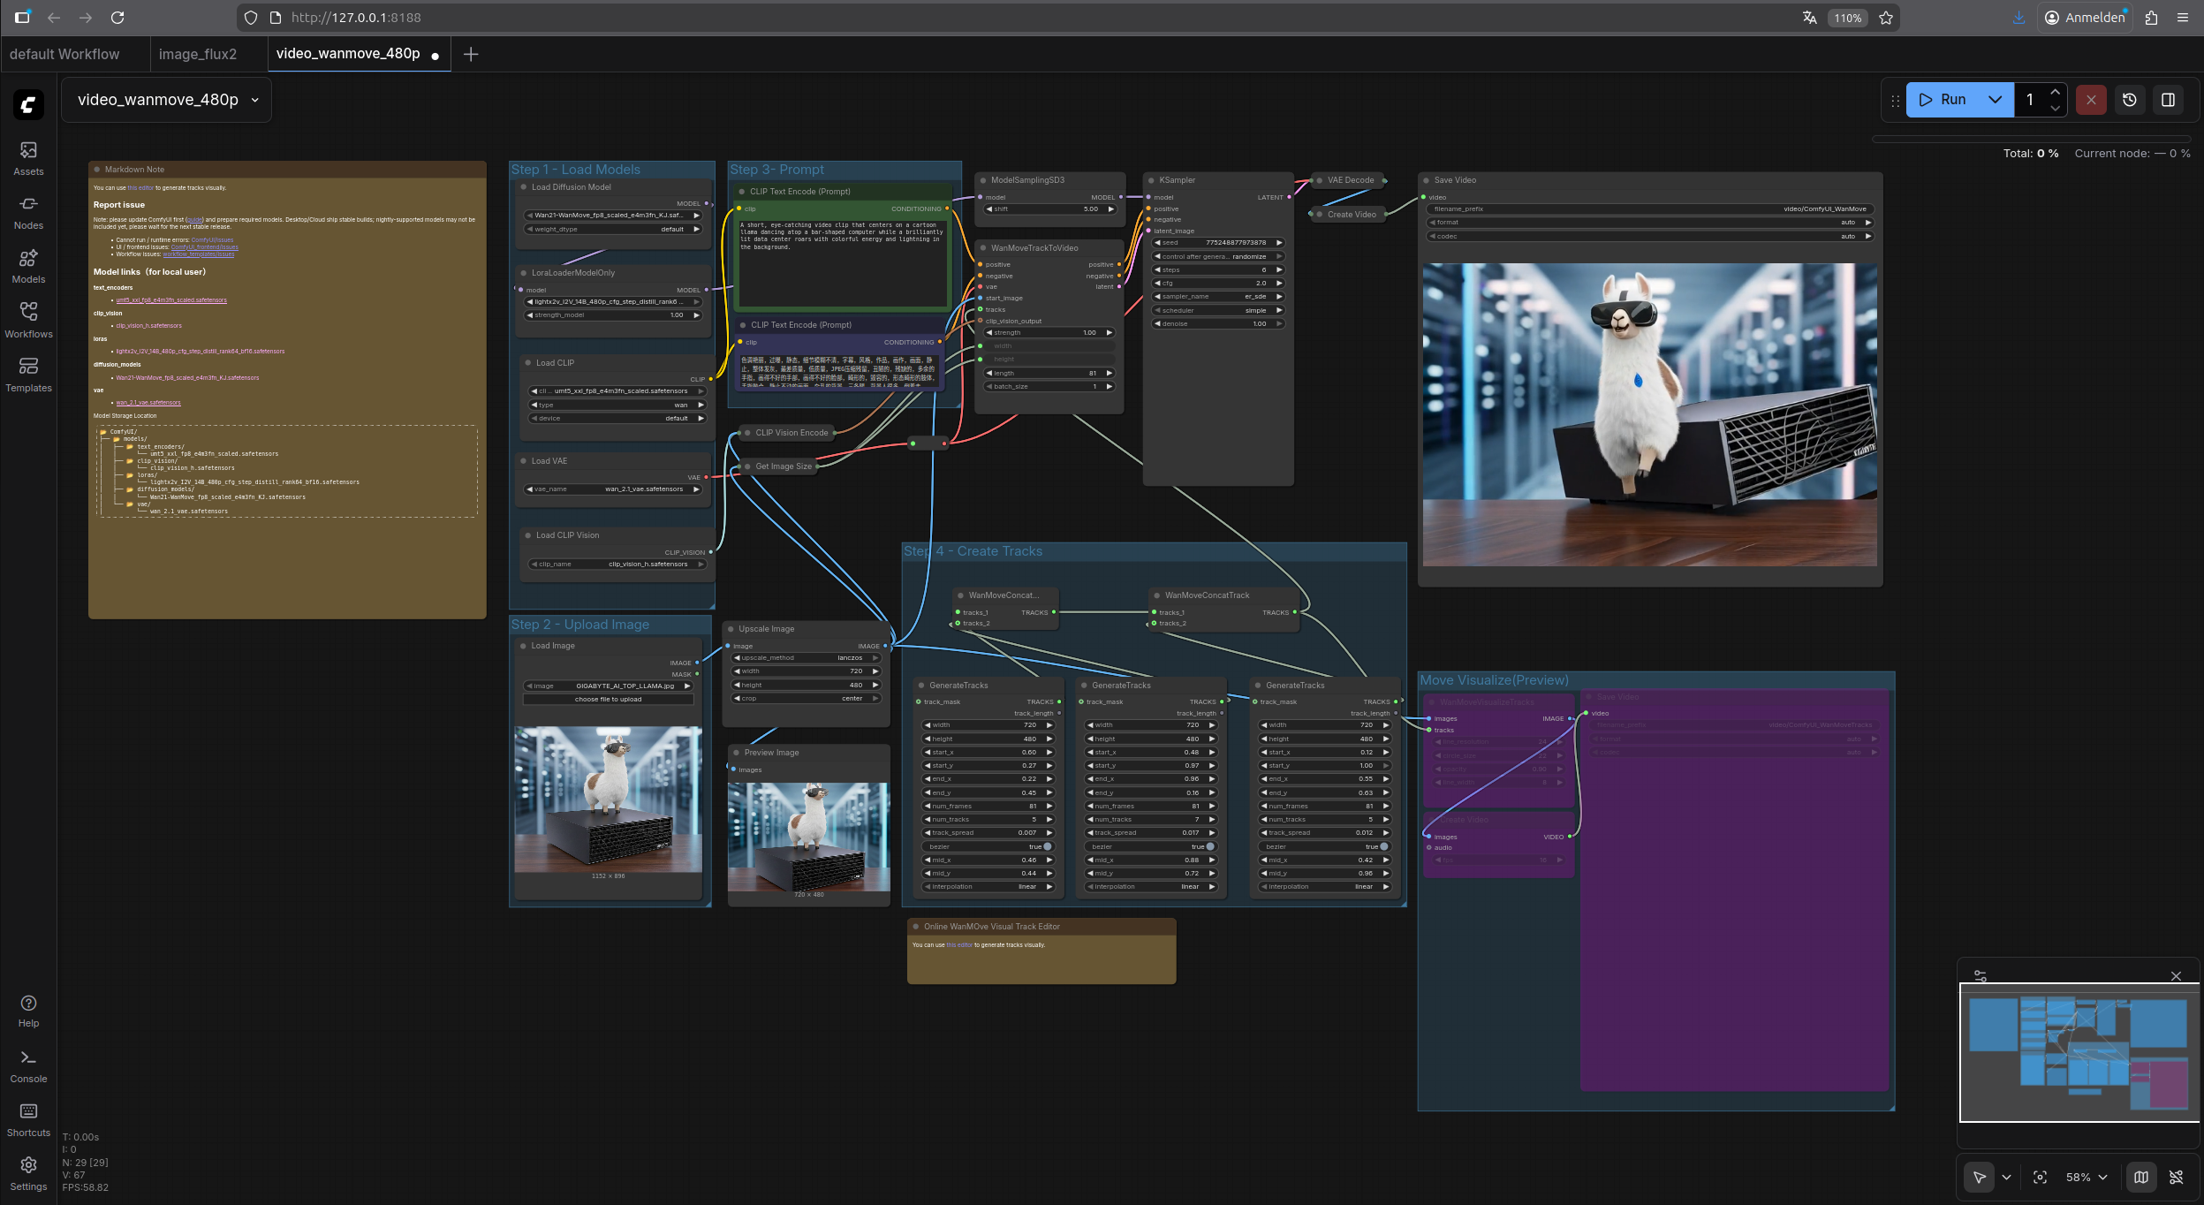Switch to the default Workflow tab

64,54
